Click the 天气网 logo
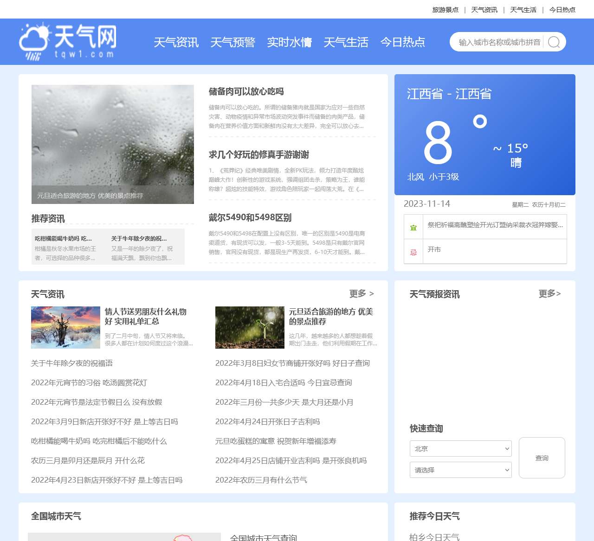Viewport: 594px width, 541px height. point(68,41)
